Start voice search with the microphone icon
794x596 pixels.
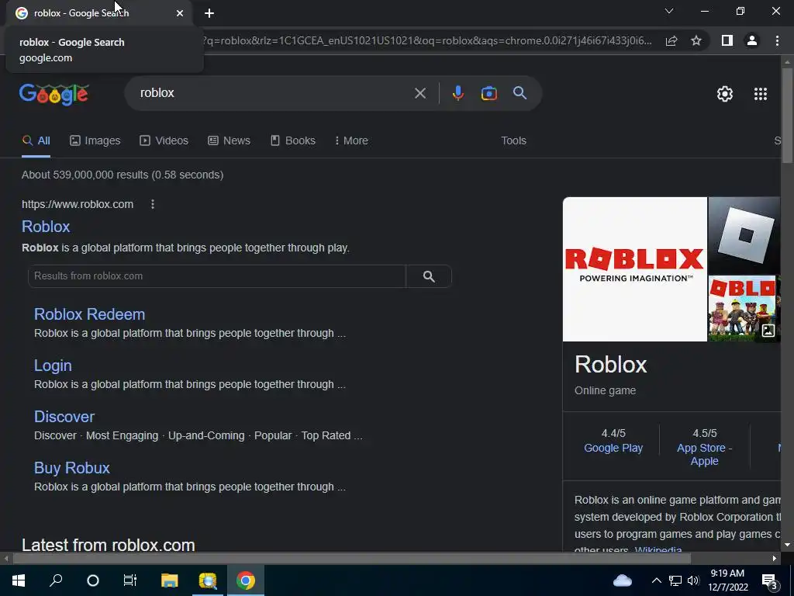457,93
